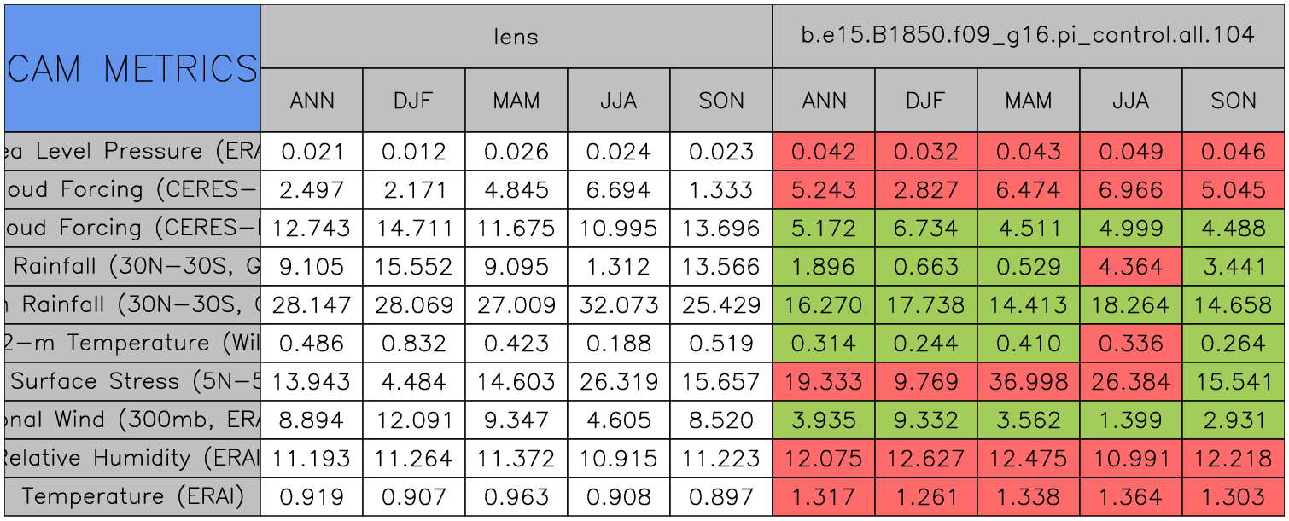Select the Sea Level Pressure row label
The image size is (1289, 521).
tap(132, 151)
